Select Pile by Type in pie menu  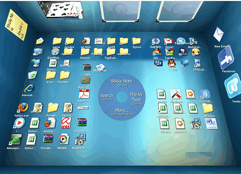click(136, 99)
